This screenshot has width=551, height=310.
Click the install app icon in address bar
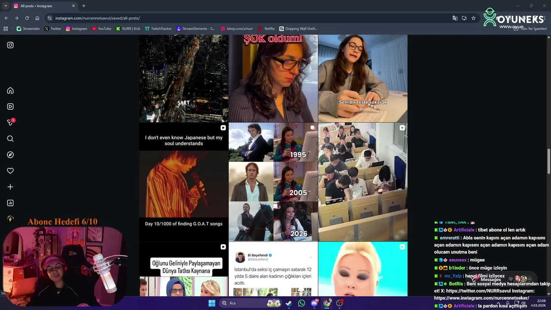click(x=464, y=18)
